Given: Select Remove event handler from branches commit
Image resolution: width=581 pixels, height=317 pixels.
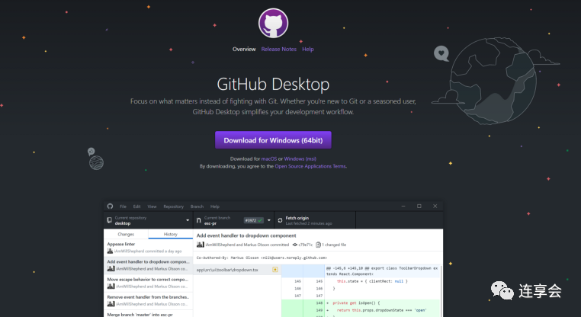Looking at the screenshot, I should point(148,300).
